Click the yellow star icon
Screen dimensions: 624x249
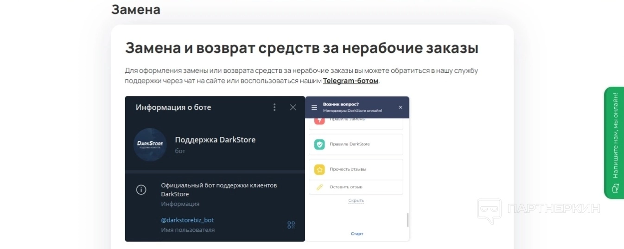(319, 169)
